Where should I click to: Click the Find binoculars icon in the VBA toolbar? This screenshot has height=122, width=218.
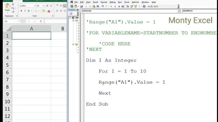point(98,6)
